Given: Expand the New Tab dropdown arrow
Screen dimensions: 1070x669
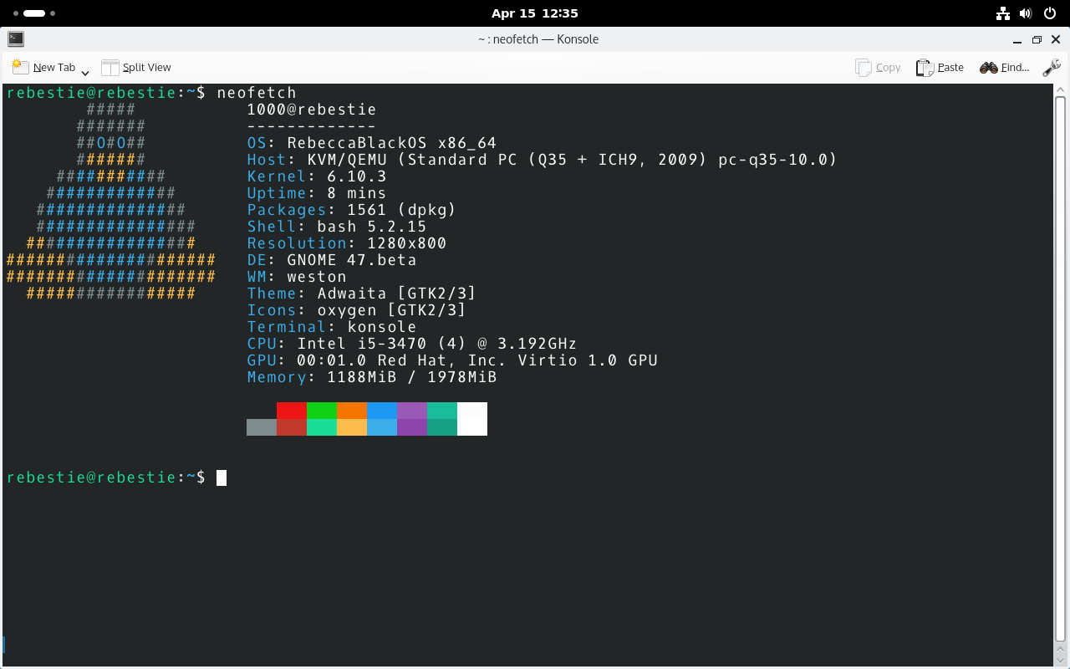Looking at the screenshot, I should click(85, 73).
